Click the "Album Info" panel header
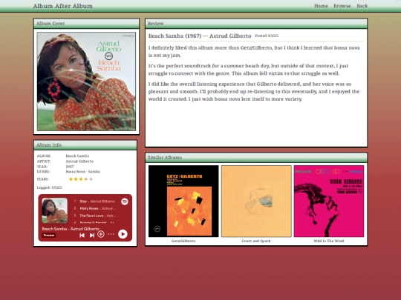401x300 pixels. coord(85,145)
